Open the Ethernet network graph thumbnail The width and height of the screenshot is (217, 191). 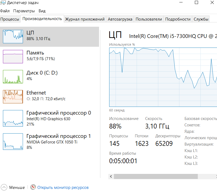[x=13, y=96]
